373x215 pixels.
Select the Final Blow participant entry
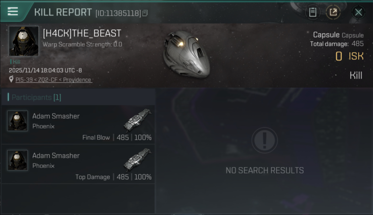click(x=78, y=124)
